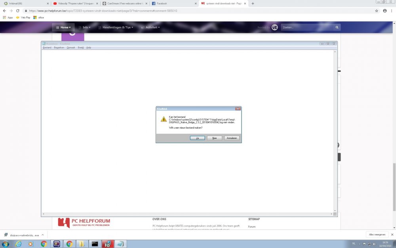Close the Webmail tab
Screen dimensions: 396x248
pyautogui.click(x=48, y=4)
